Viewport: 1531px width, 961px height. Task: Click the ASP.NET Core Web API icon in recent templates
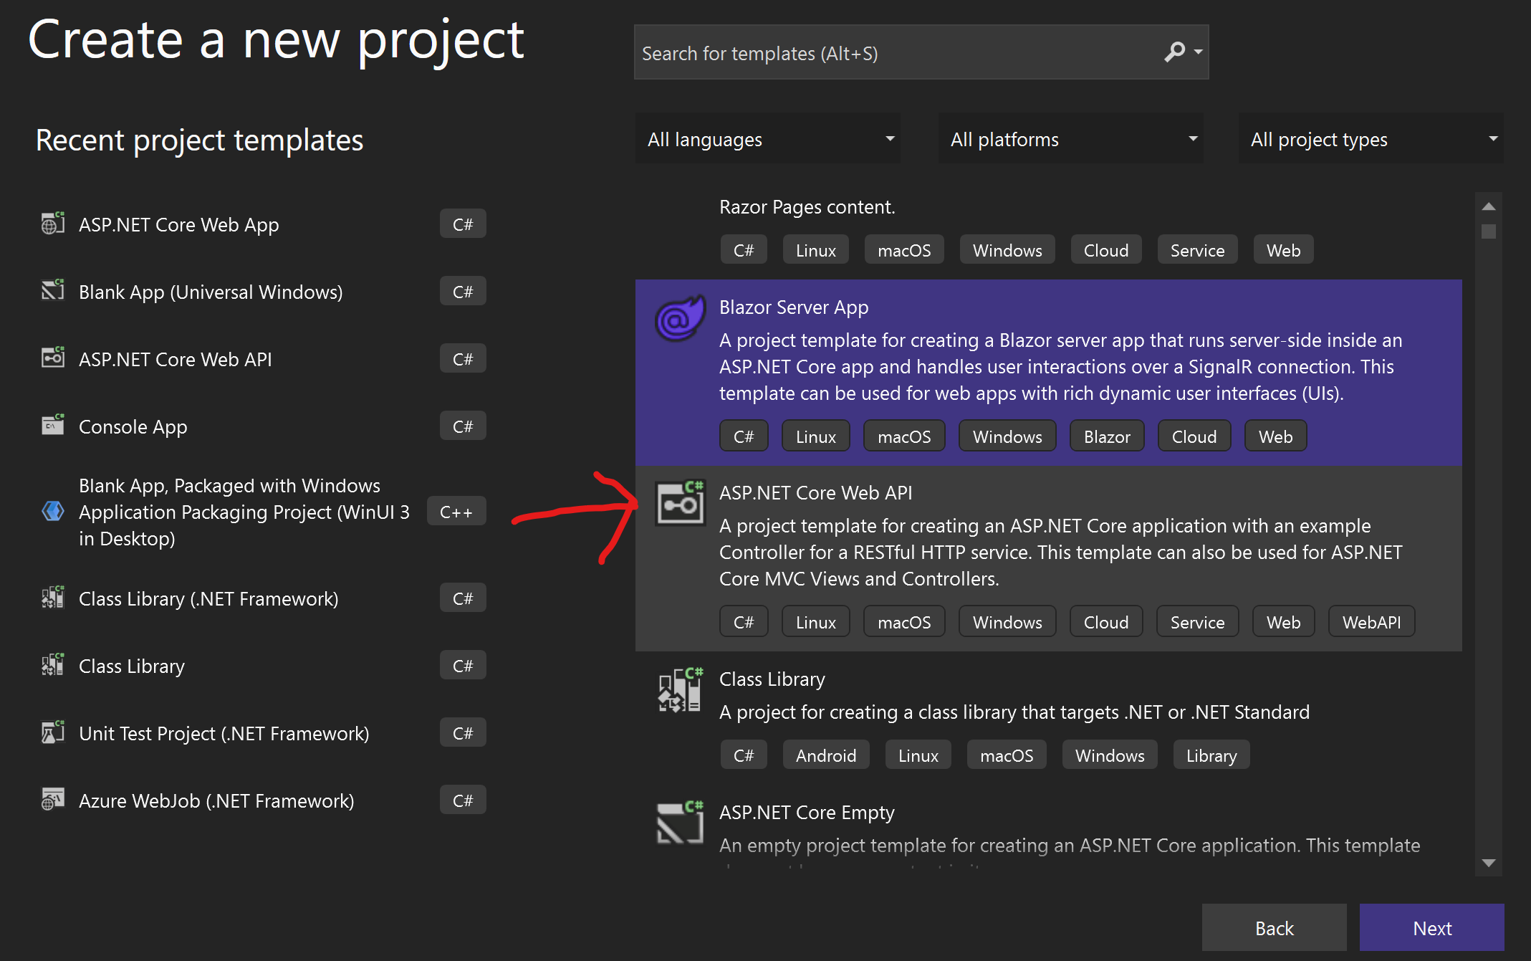(53, 358)
